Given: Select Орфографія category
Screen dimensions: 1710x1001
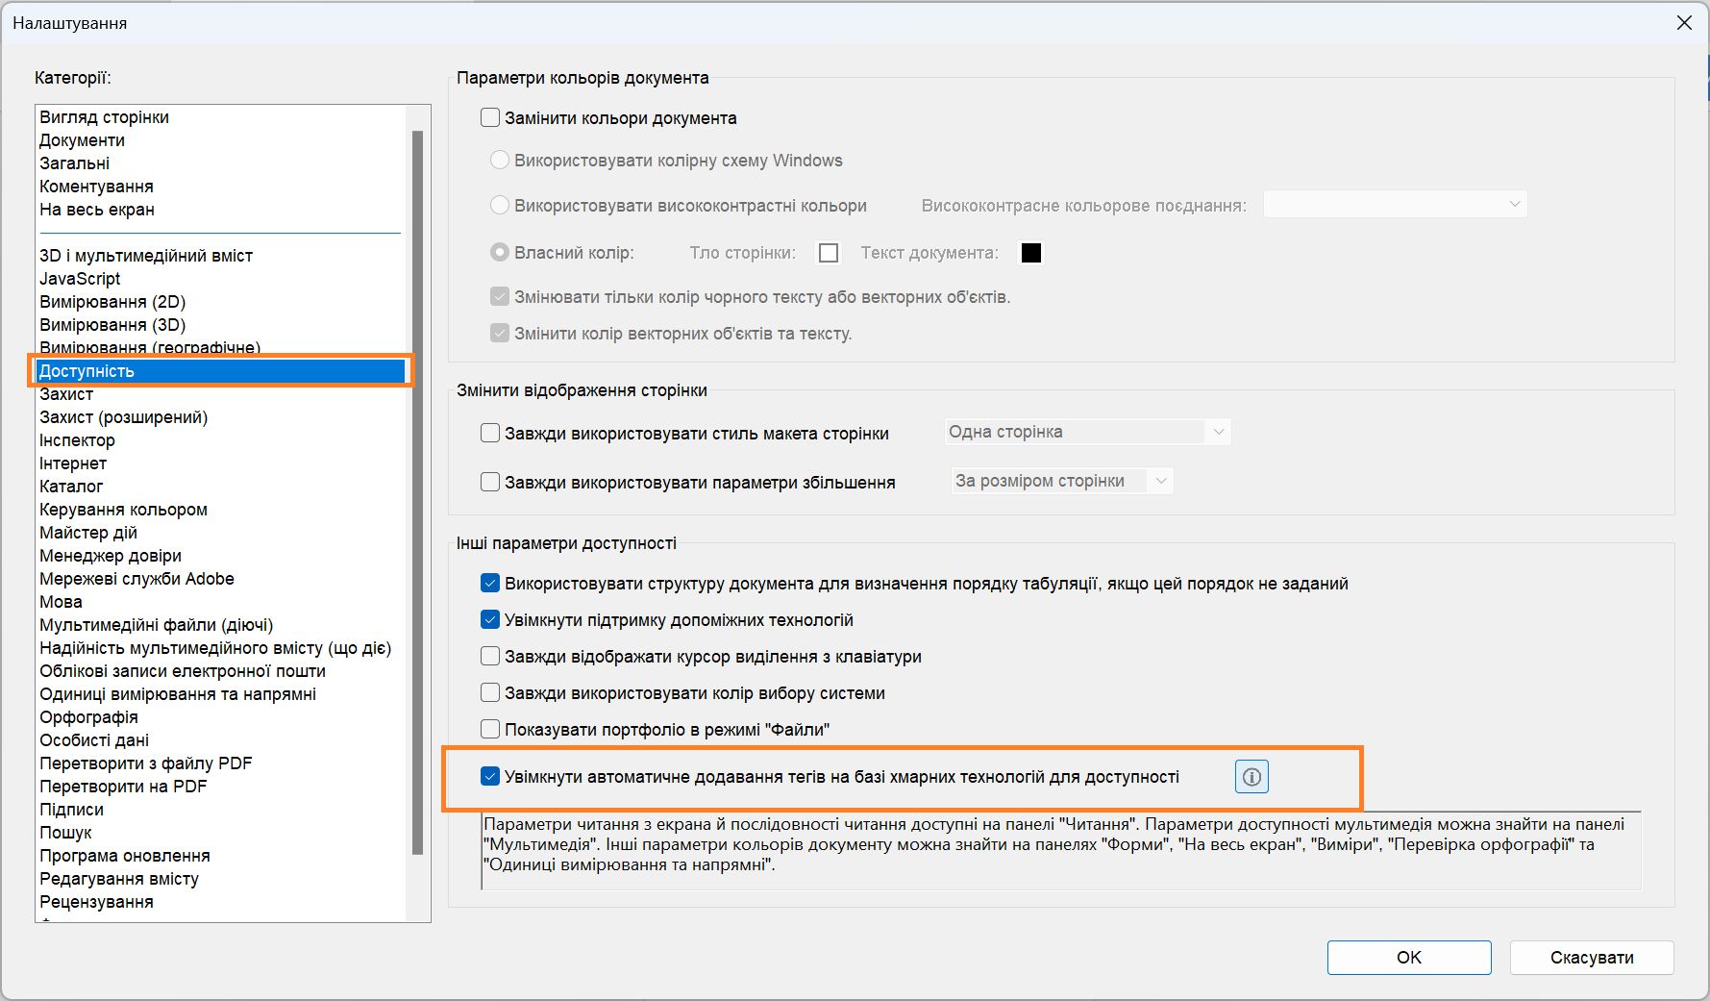Looking at the screenshot, I should tap(220, 717).
